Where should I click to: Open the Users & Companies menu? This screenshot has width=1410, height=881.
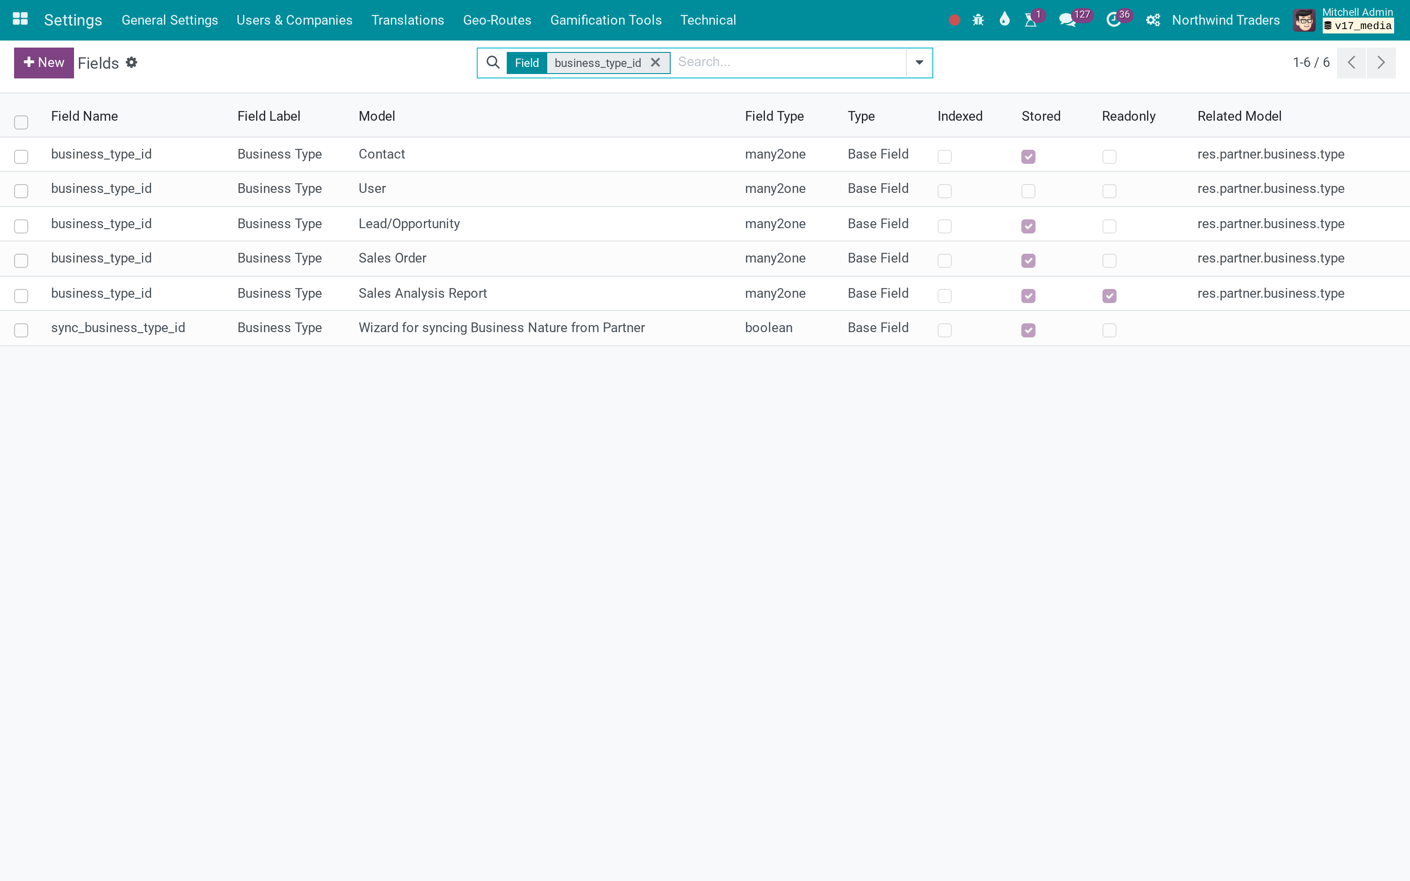(x=294, y=20)
